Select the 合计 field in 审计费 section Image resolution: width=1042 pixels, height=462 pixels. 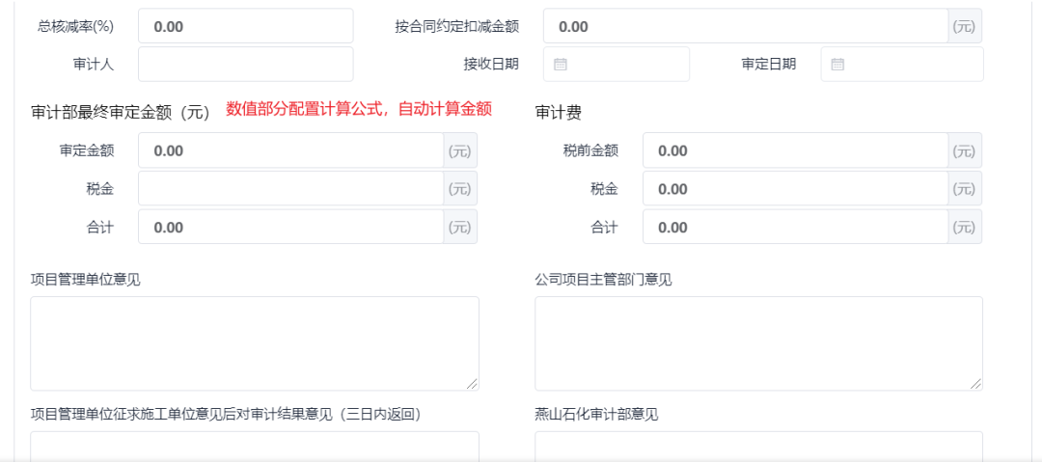pyautogui.click(x=795, y=228)
